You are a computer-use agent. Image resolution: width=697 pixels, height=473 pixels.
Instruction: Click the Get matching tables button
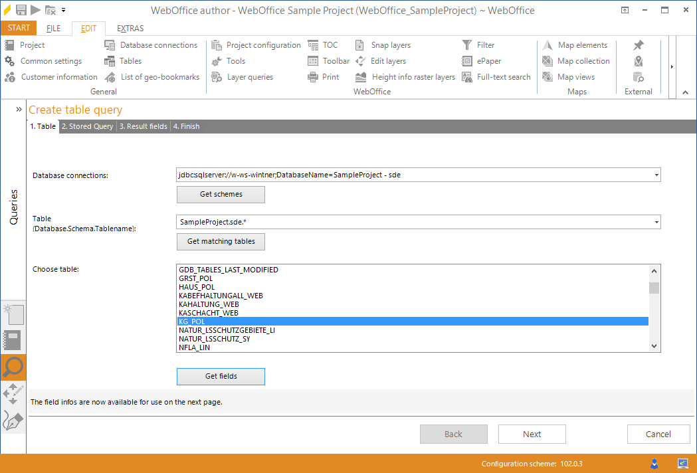221,242
